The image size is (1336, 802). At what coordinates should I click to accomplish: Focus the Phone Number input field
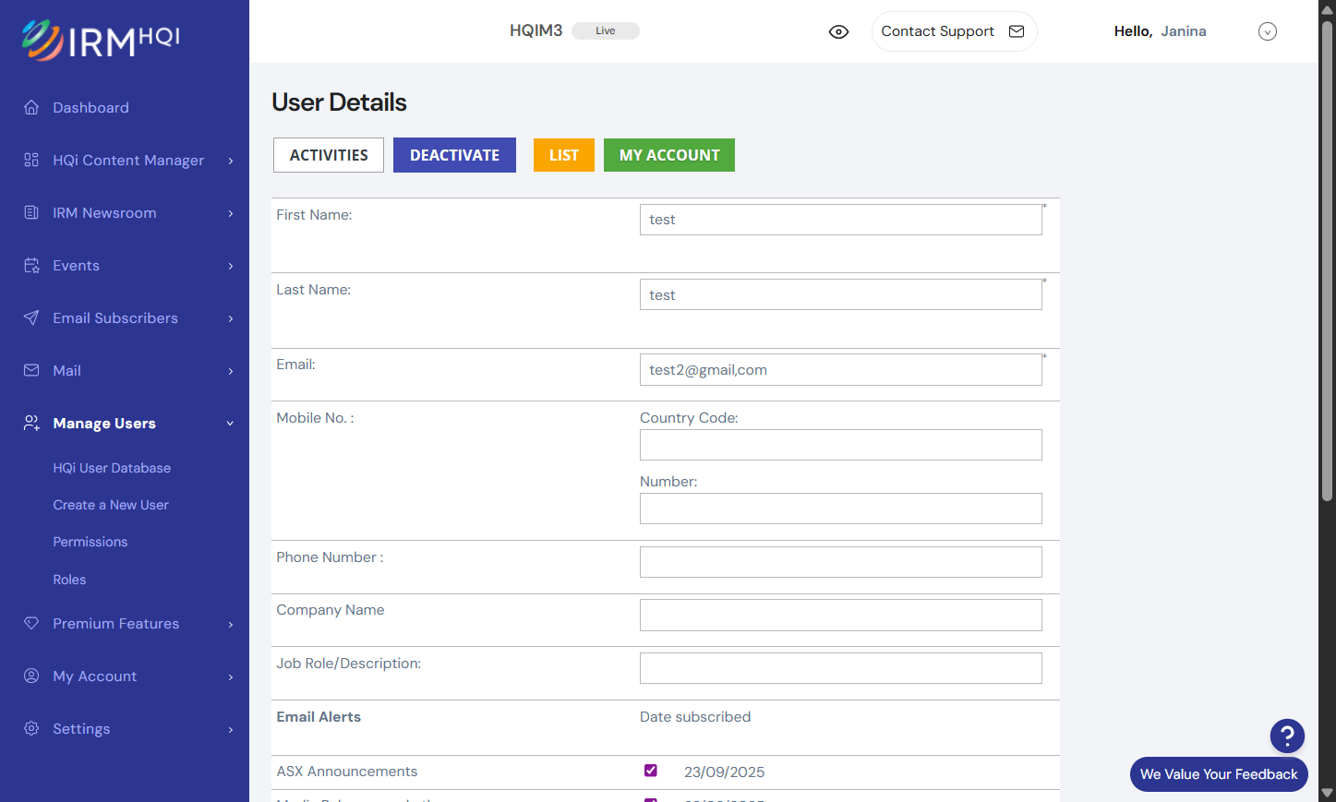(841, 562)
